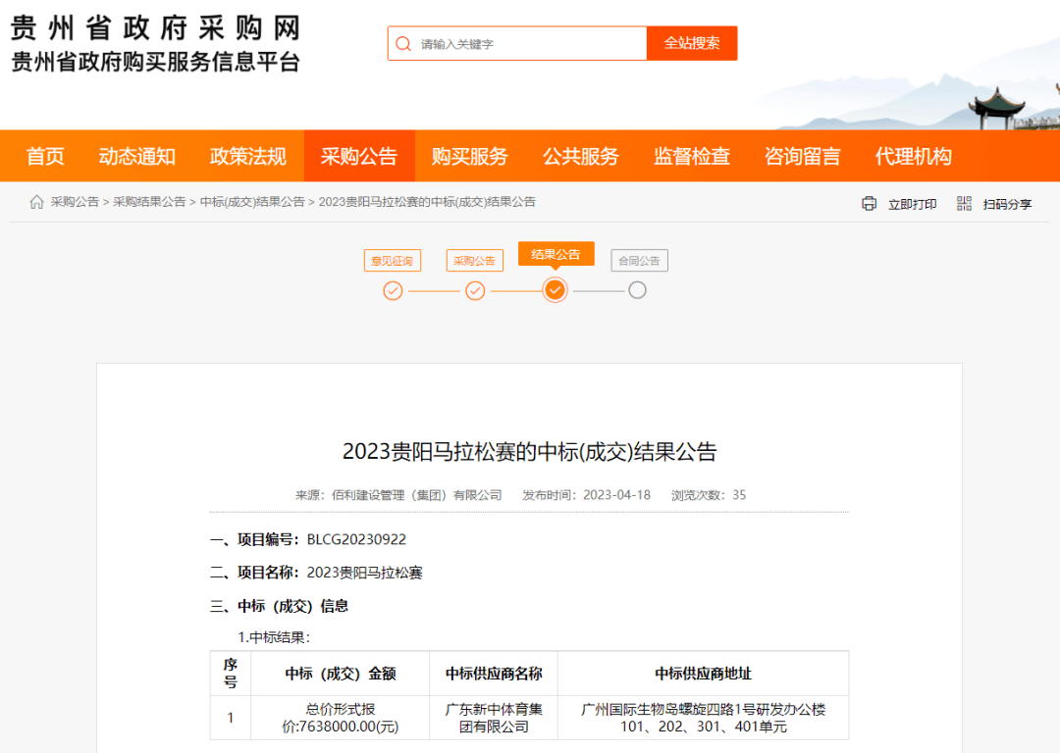The height and width of the screenshot is (753, 1060).
Task: Open the 监督检查 menu item
Action: [692, 156]
